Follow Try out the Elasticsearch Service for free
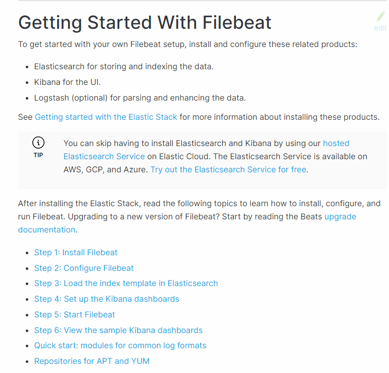This screenshot has height=373, width=389. pos(228,170)
